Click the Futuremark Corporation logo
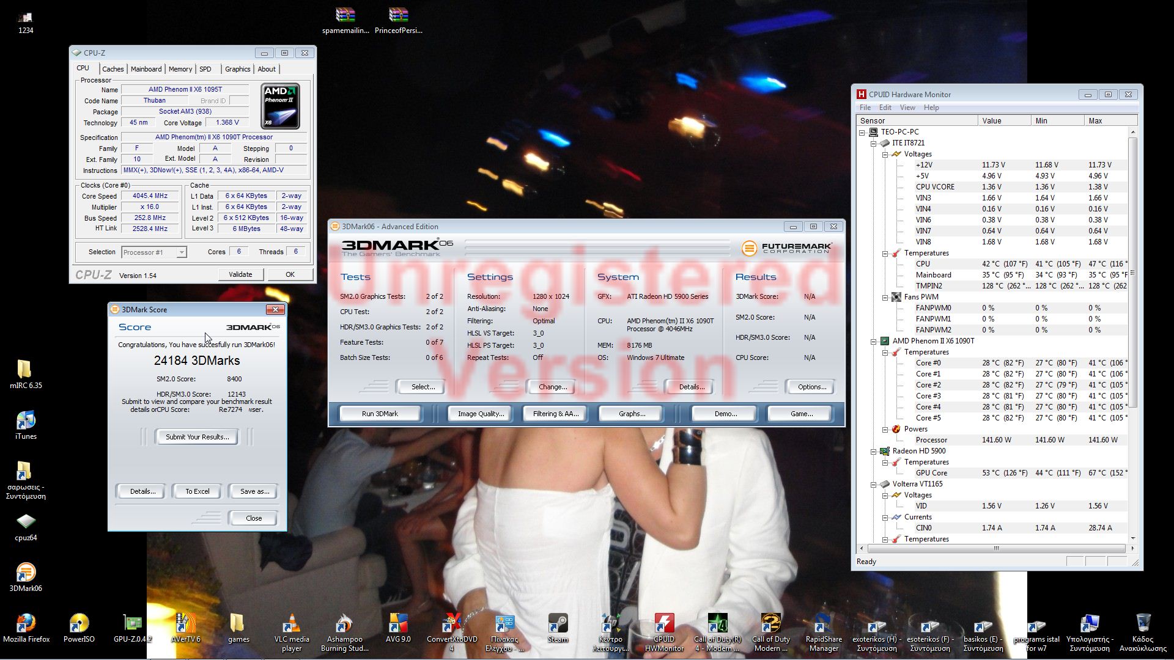The width and height of the screenshot is (1174, 660). 786,248
